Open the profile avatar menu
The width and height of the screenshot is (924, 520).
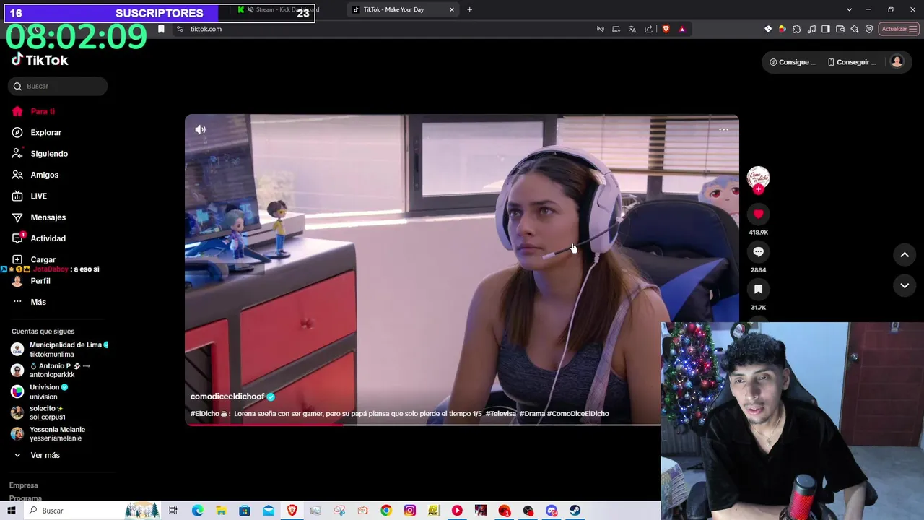(897, 61)
